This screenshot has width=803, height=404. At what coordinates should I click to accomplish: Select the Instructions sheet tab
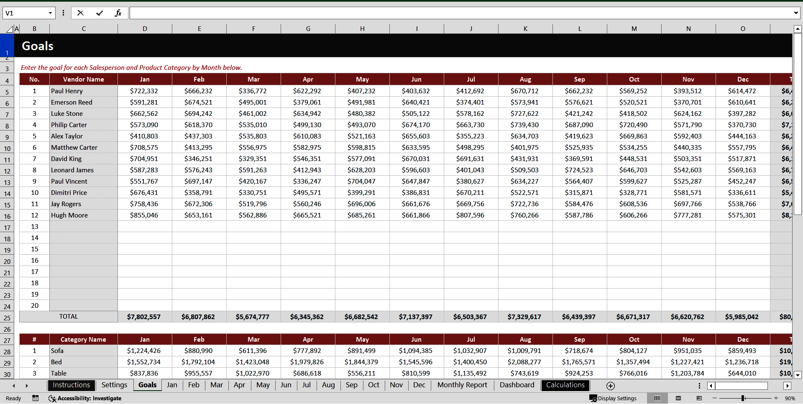coord(71,385)
